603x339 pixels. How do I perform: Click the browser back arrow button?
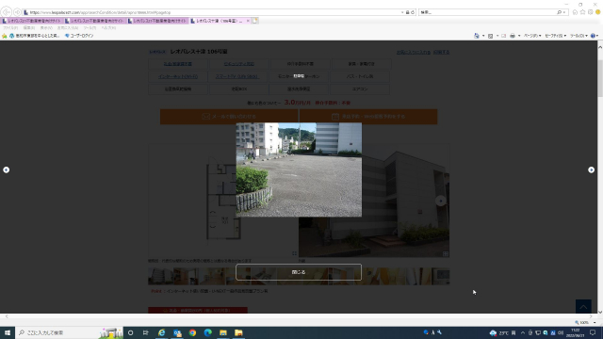(x=6, y=12)
